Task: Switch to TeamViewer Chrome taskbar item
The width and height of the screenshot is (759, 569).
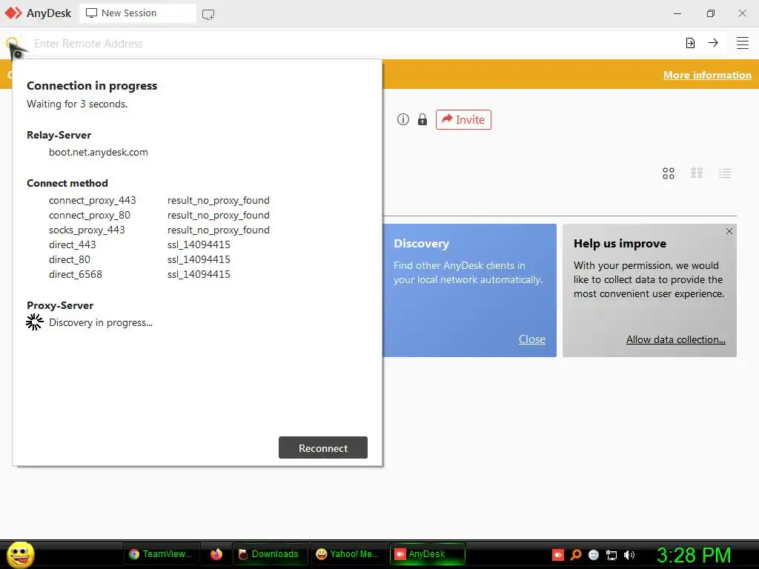Action: tap(160, 554)
